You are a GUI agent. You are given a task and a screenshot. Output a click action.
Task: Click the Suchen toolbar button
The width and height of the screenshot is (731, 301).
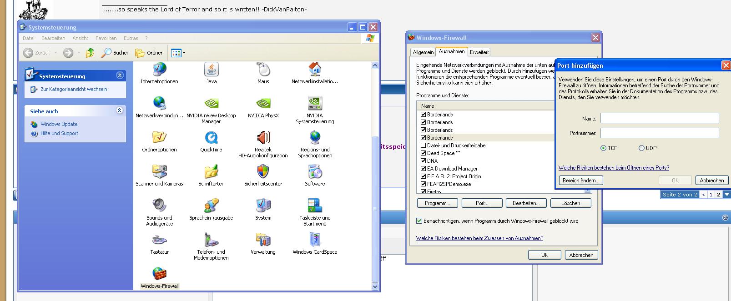(116, 53)
